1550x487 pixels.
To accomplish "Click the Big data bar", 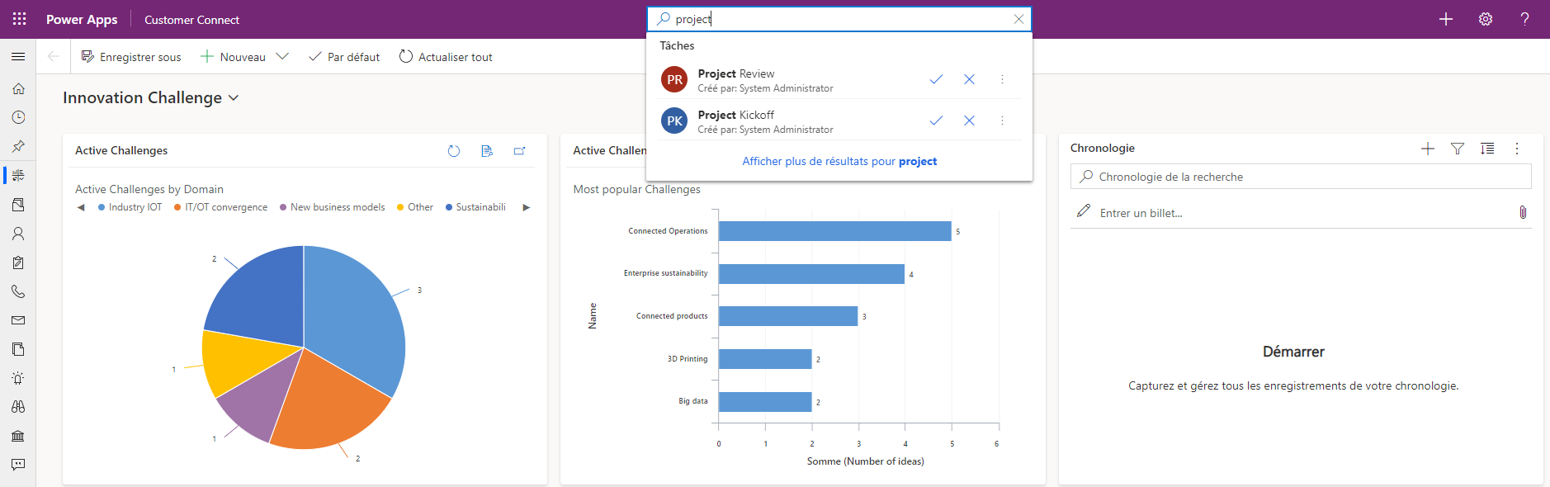I will click(765, 402).
